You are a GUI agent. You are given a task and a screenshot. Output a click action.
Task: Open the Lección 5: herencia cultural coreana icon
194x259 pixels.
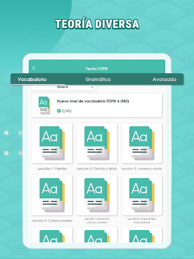tap(97, 195)
